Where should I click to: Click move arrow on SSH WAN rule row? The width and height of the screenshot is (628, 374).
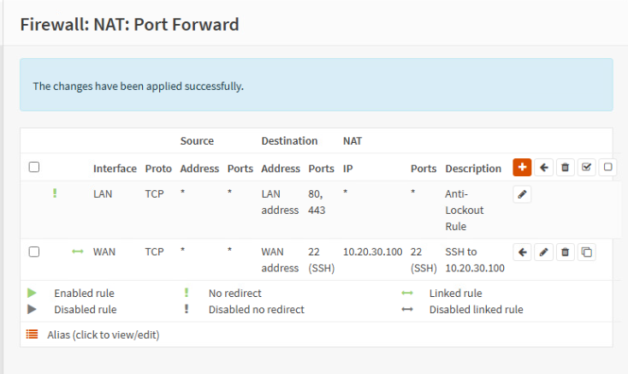tap(522, 252)
